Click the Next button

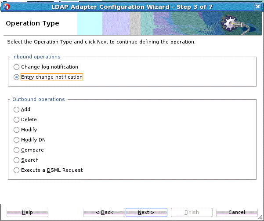[146, 212]
